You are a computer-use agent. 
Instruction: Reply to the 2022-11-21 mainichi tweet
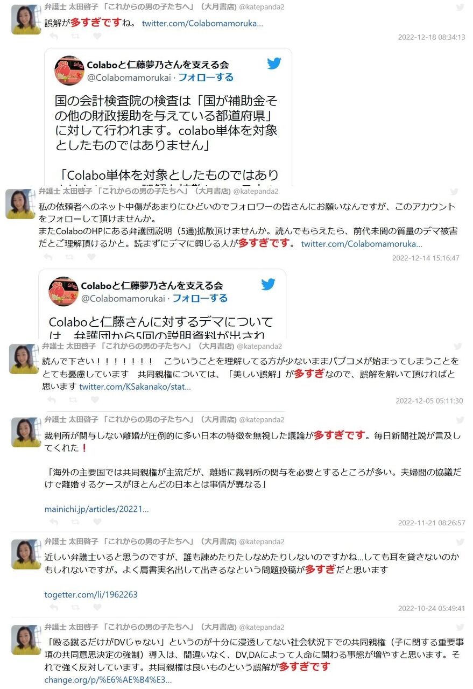54,522
